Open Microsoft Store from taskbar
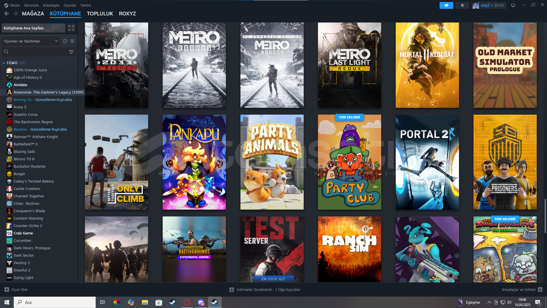The height and width of the screenshot is (308, 547). click(x=159, y=302)
